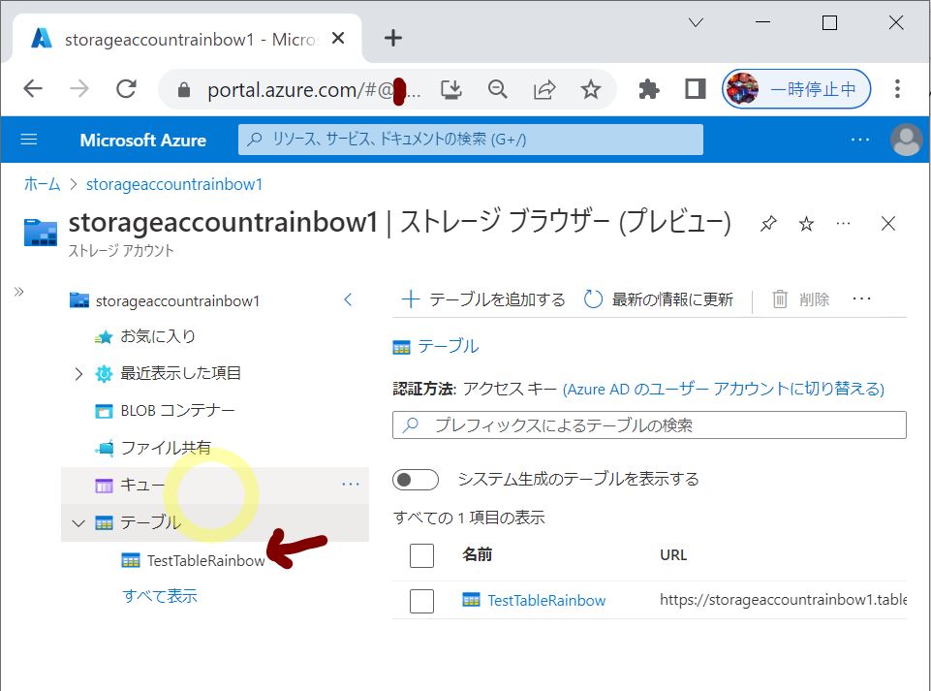Check the select-all checkbox in table header
This screenshot has width=931, height=691.
[421, 555]
